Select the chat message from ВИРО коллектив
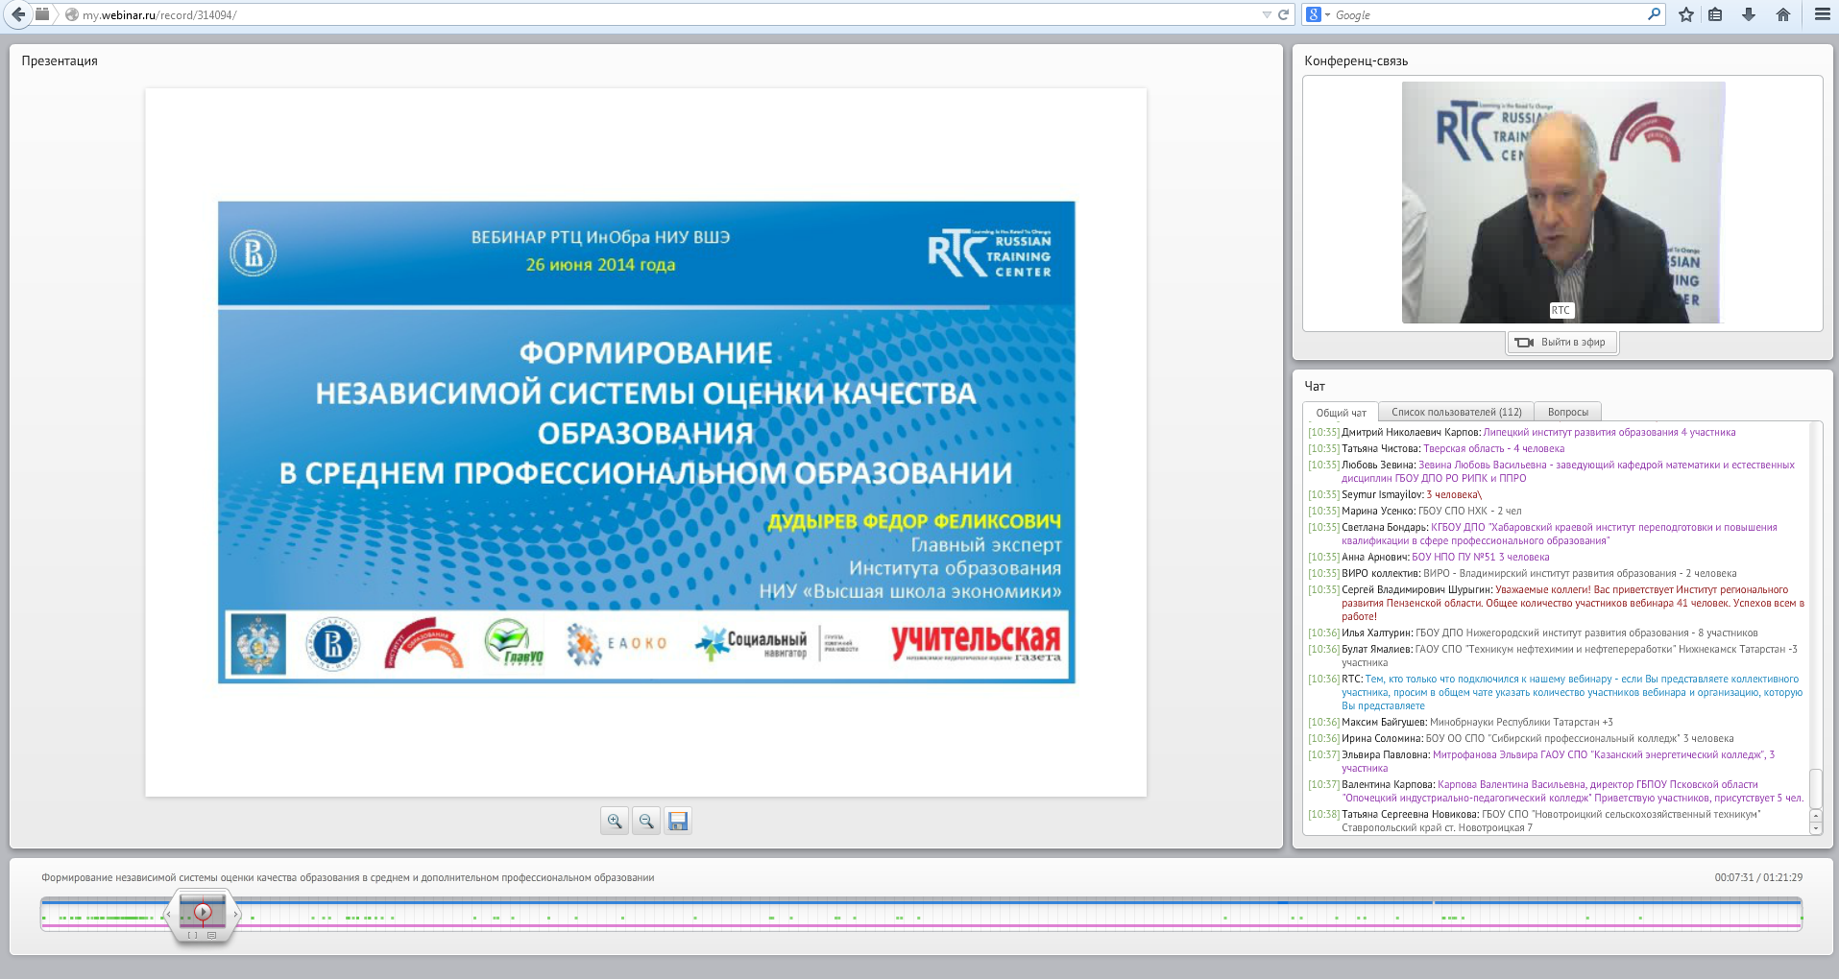The image size is (1839, 979). coord(1522,574)
